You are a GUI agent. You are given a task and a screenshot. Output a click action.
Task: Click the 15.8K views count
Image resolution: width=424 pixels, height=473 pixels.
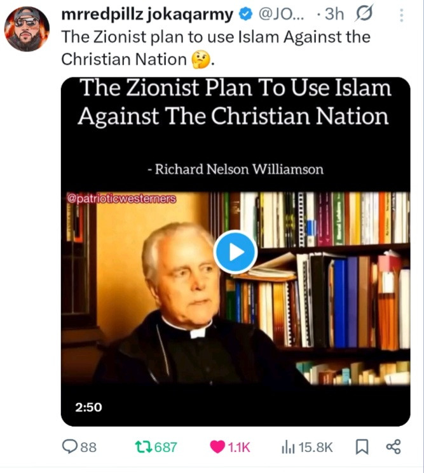[x=315, y=447]
